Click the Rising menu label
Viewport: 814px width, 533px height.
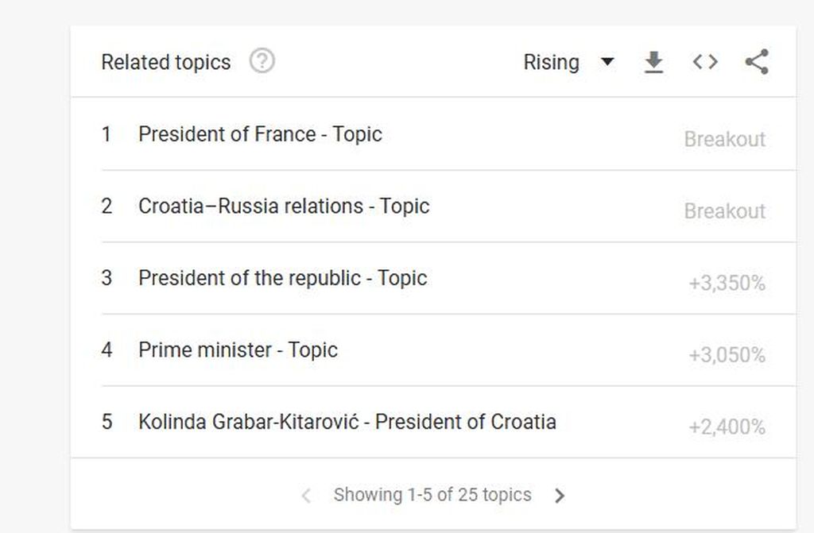click(x=552, y=62)
